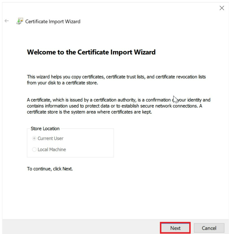Click the 'Welcome to the Certificate Import Wizard' heading
Screen dimensions: 229x234
tap(91, 52)
